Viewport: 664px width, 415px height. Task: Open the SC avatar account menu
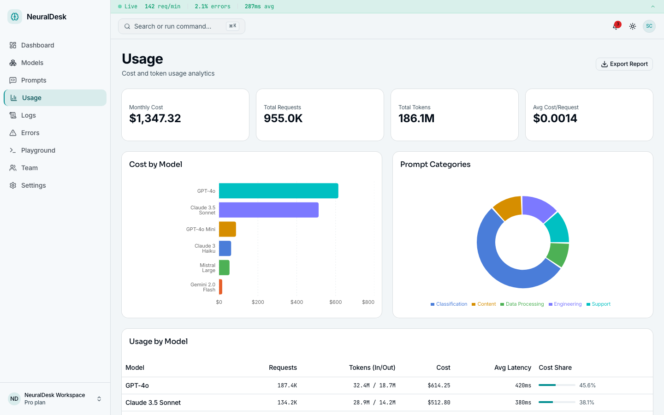649,26
